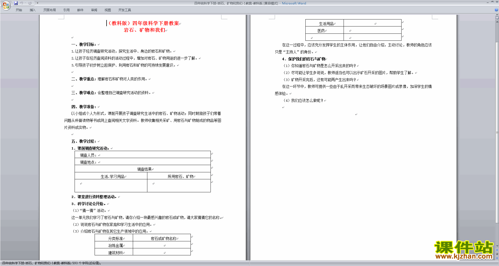Click the '冶炼金属' table cell

[x=114, y=245]
